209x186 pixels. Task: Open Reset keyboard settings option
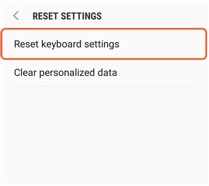click(104, 44)
